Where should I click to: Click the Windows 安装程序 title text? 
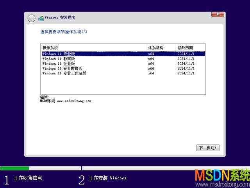point(60,17)
